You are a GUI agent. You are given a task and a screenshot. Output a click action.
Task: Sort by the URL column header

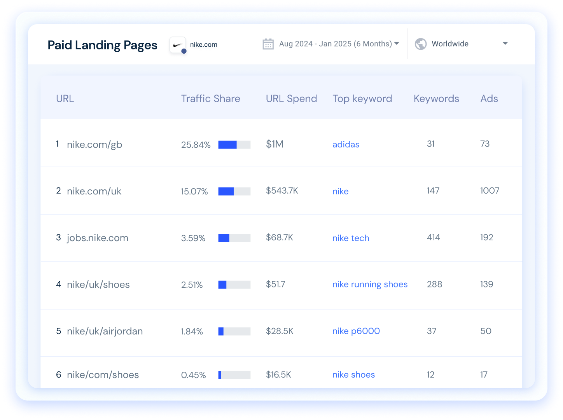[x=65, y=99]
